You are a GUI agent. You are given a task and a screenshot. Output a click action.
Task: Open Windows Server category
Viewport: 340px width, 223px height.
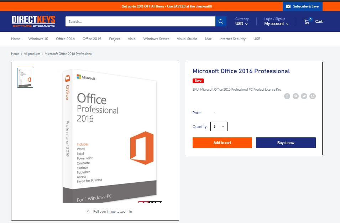[x=156, y=39]
